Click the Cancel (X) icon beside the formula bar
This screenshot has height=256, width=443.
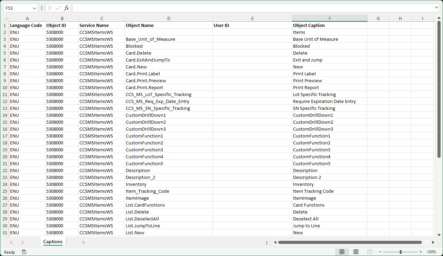coord(49,8)
